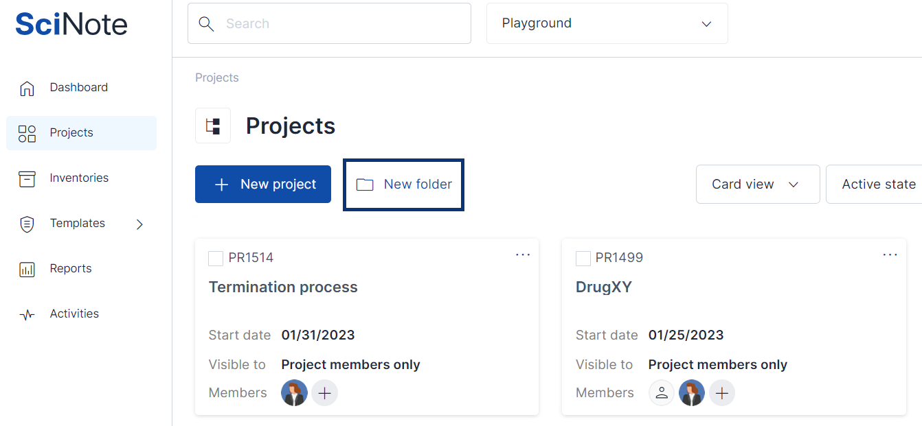Select the PR1514 project checkbox
This screenshot has width=922, height=426.
click(x=216, y=258)
